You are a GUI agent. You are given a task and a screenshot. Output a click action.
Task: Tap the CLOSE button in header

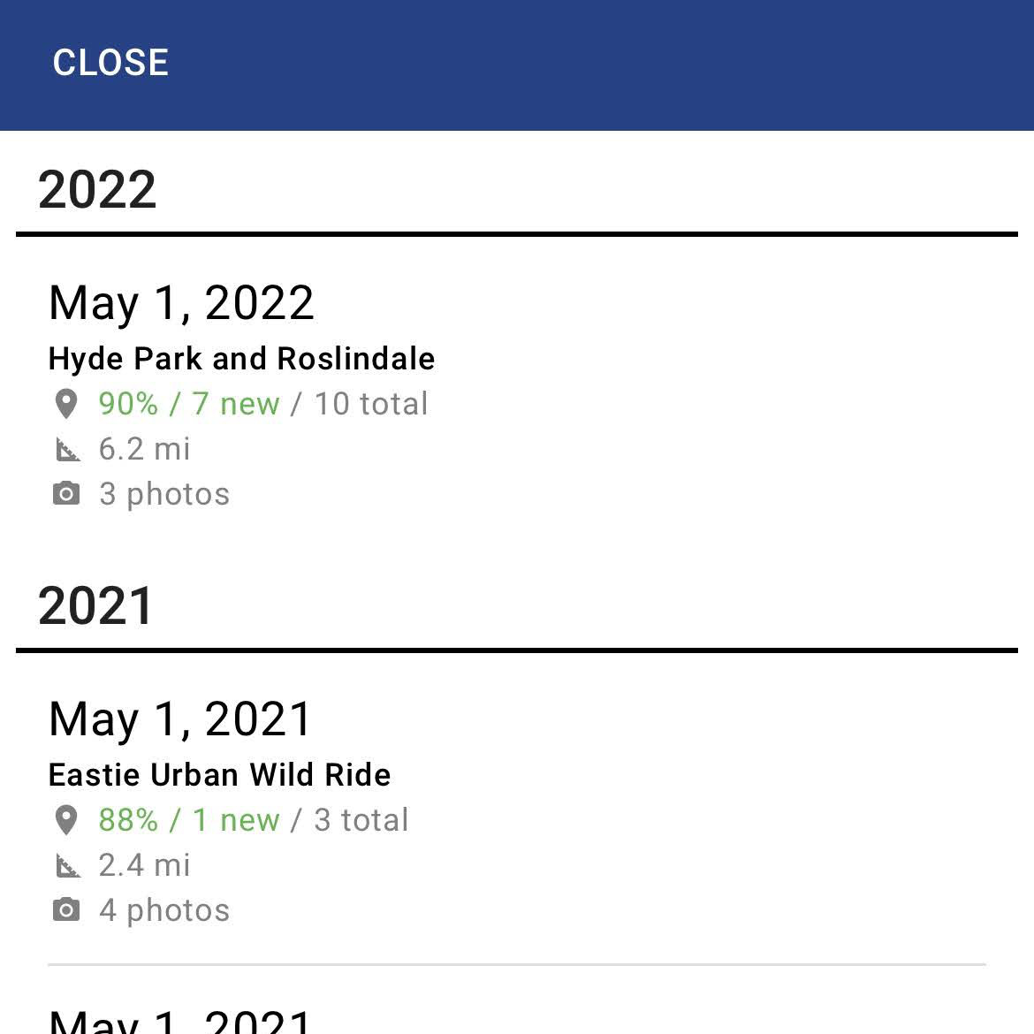pyautogui.click(x=110, y=63)
